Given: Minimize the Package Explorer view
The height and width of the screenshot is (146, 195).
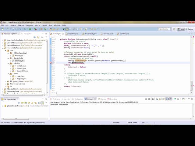Looking at the screenshot, I should 43,33.
